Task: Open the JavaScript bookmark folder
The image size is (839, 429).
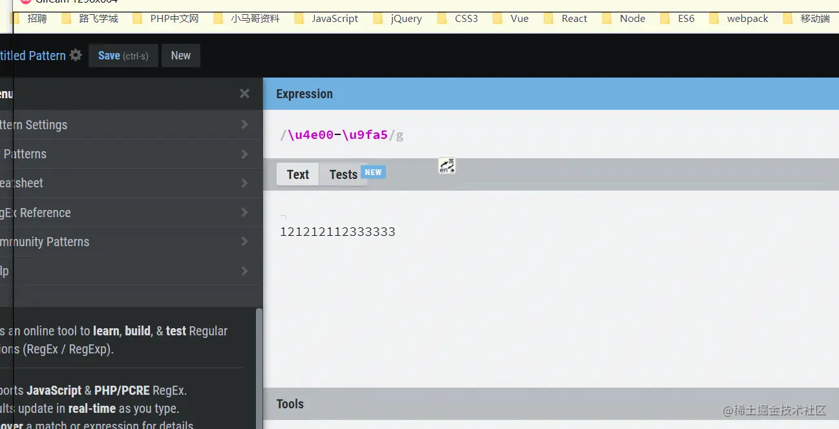Action: (326, 19)
